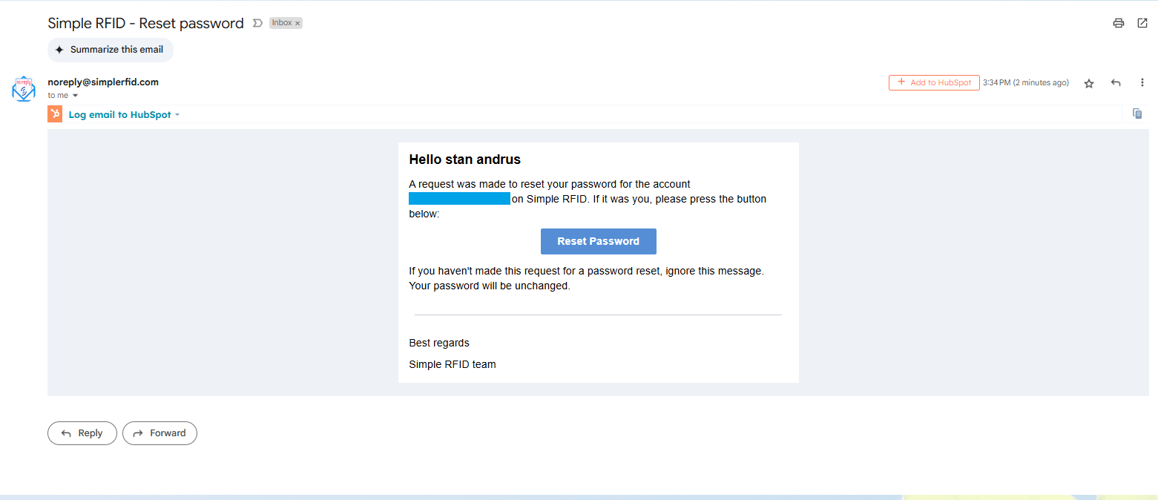Click the Forward button below the email
1158x500 pixels.
click(159, 433)
